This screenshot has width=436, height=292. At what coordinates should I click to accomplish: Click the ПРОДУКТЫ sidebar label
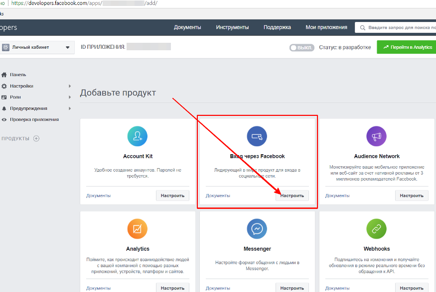tap(15, 138)
